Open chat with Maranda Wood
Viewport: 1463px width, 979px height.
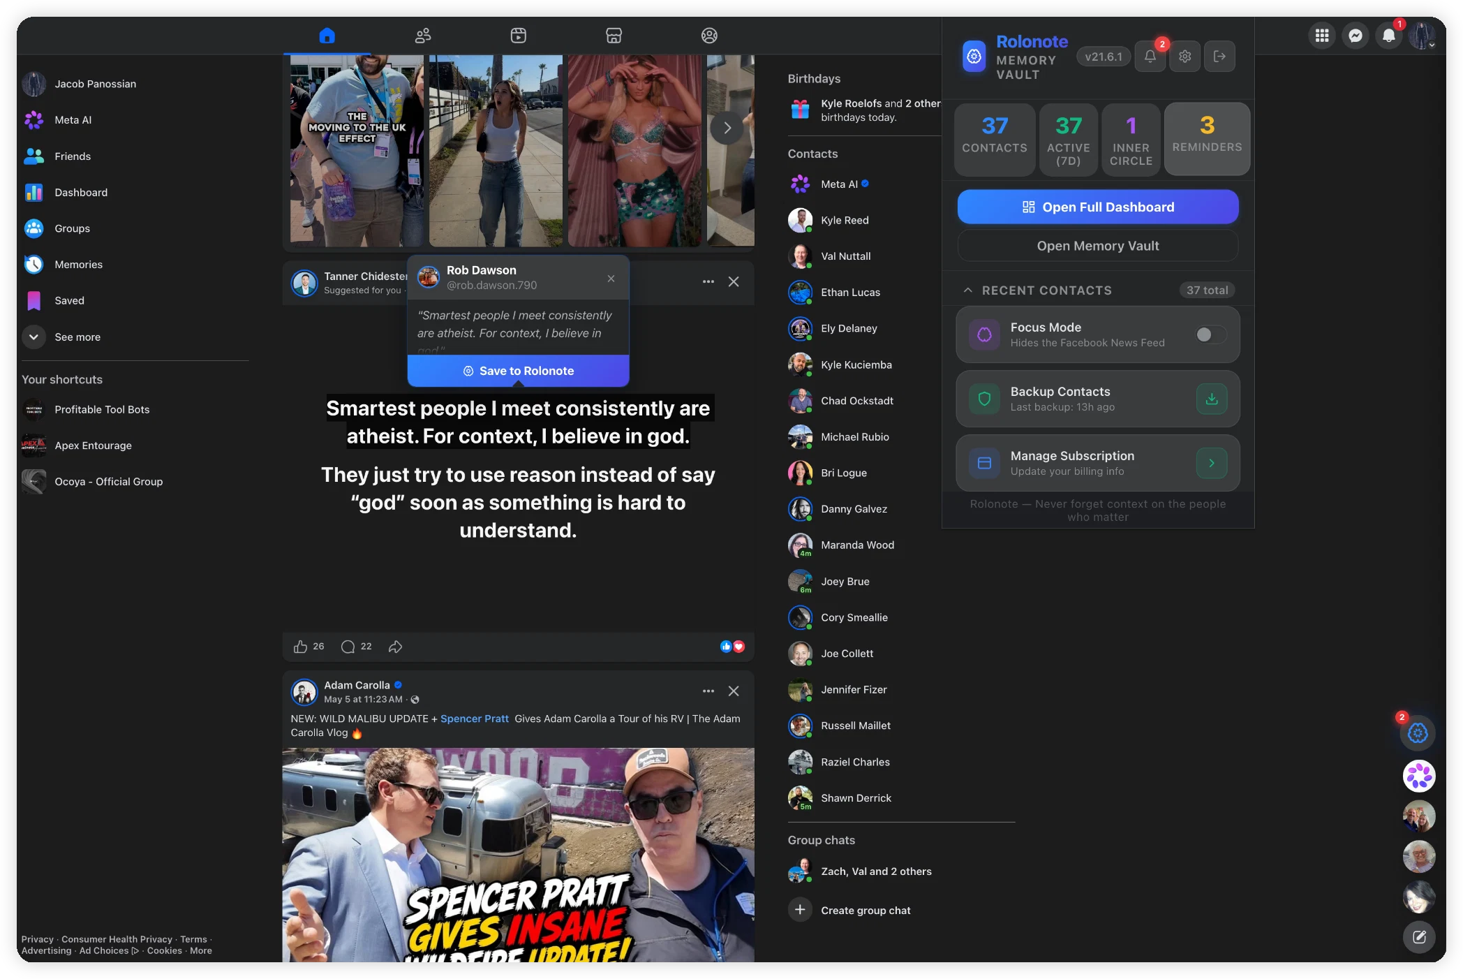click(x=857, y=545)
